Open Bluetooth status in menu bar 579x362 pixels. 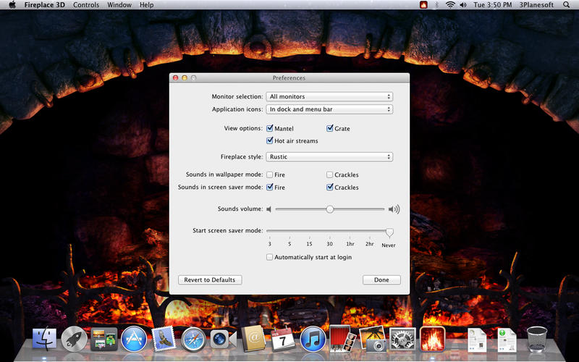[436, 5]
